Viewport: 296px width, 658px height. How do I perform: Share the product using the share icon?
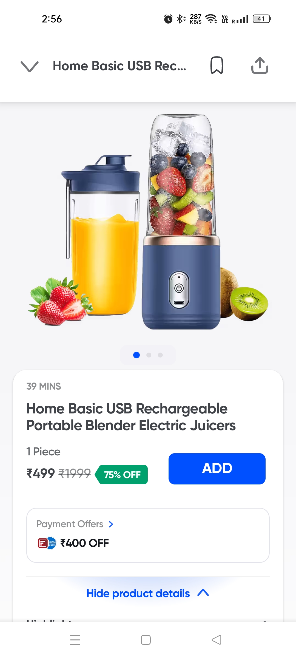pyautogui.click(x=260, y=66)
